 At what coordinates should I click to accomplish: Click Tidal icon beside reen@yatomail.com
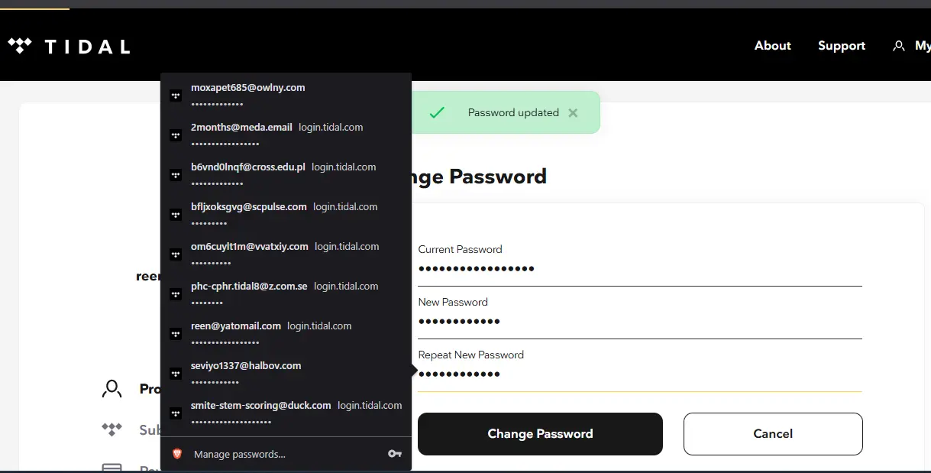pos(176,334)
